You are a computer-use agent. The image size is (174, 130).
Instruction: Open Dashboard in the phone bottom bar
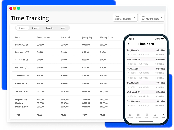(x=130, y=116)
